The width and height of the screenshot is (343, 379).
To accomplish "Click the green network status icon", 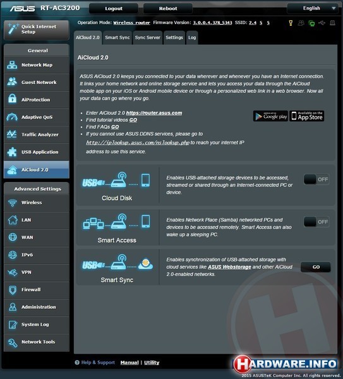I will [x=311, y=23].
